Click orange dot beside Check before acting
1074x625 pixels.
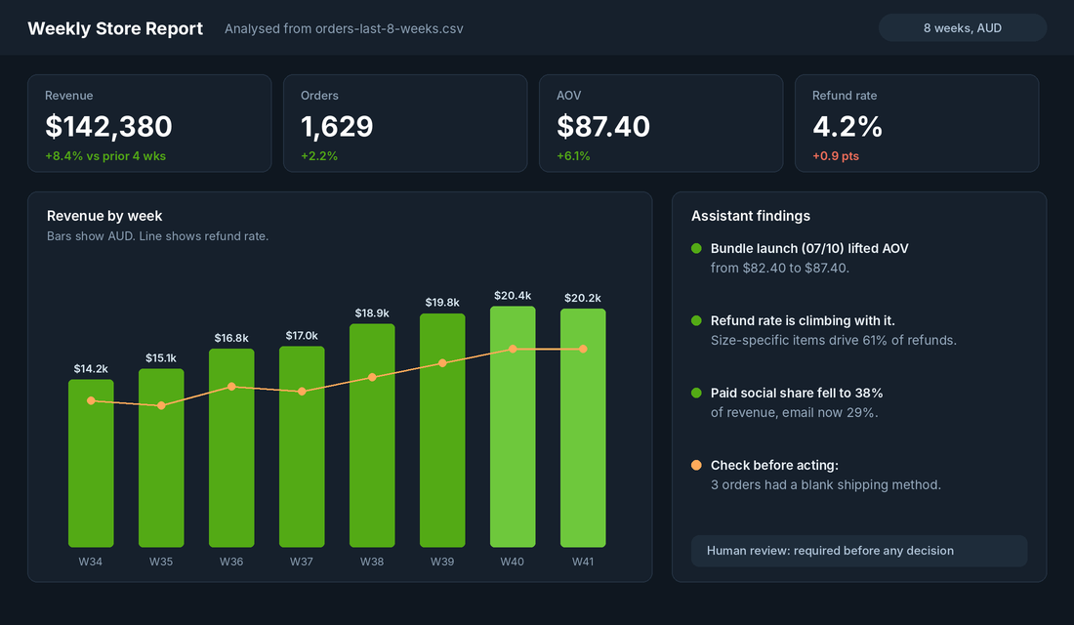[x=696, y=465]
